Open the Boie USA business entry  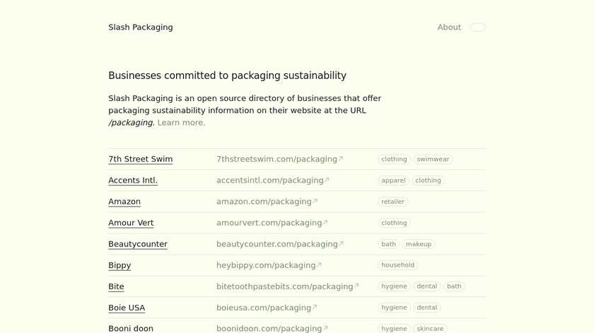pos(126,308)
